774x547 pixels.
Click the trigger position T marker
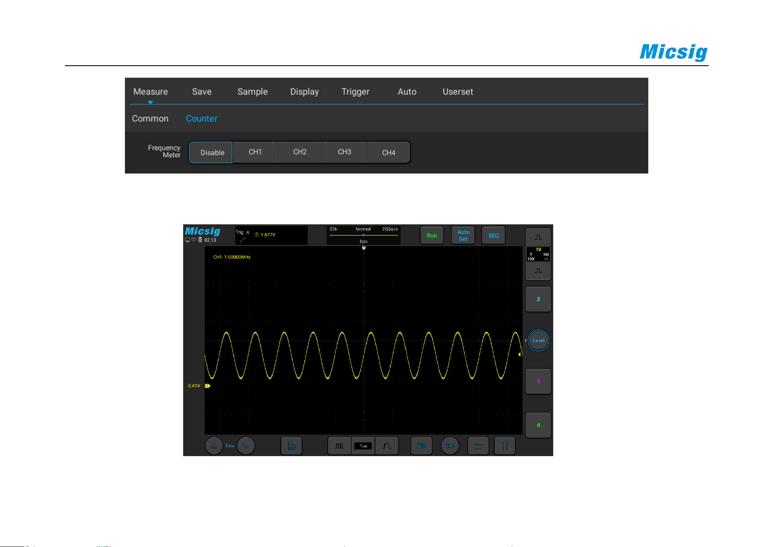(x=364, y=248)
